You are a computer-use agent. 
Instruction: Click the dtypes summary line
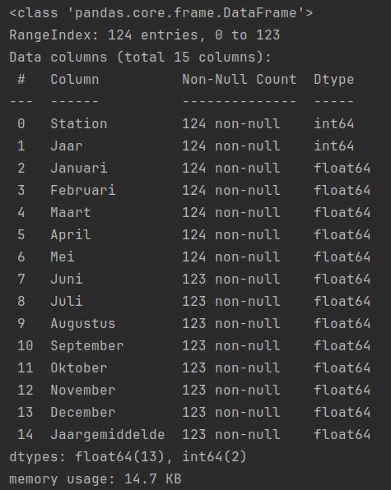click(128, 457)
